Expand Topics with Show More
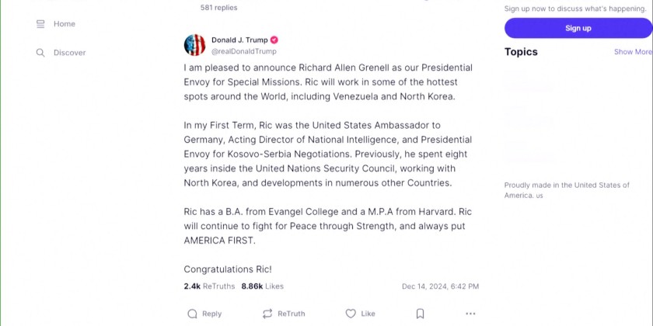This screenshot has height=326, width=653. coord(633,52)
